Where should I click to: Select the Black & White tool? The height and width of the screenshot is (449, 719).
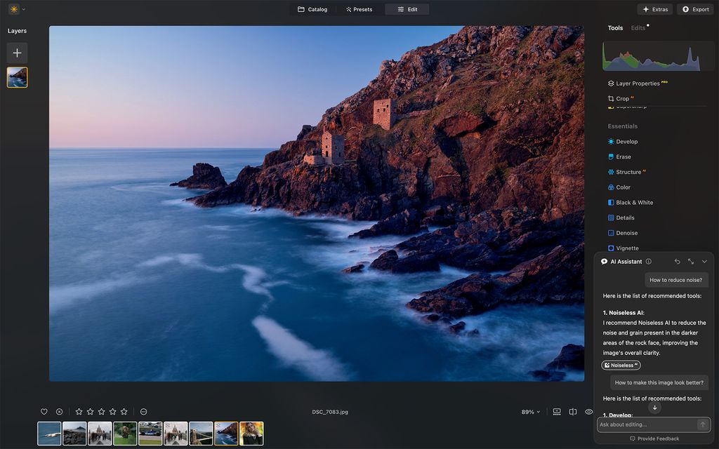click(x=633, y=202)
